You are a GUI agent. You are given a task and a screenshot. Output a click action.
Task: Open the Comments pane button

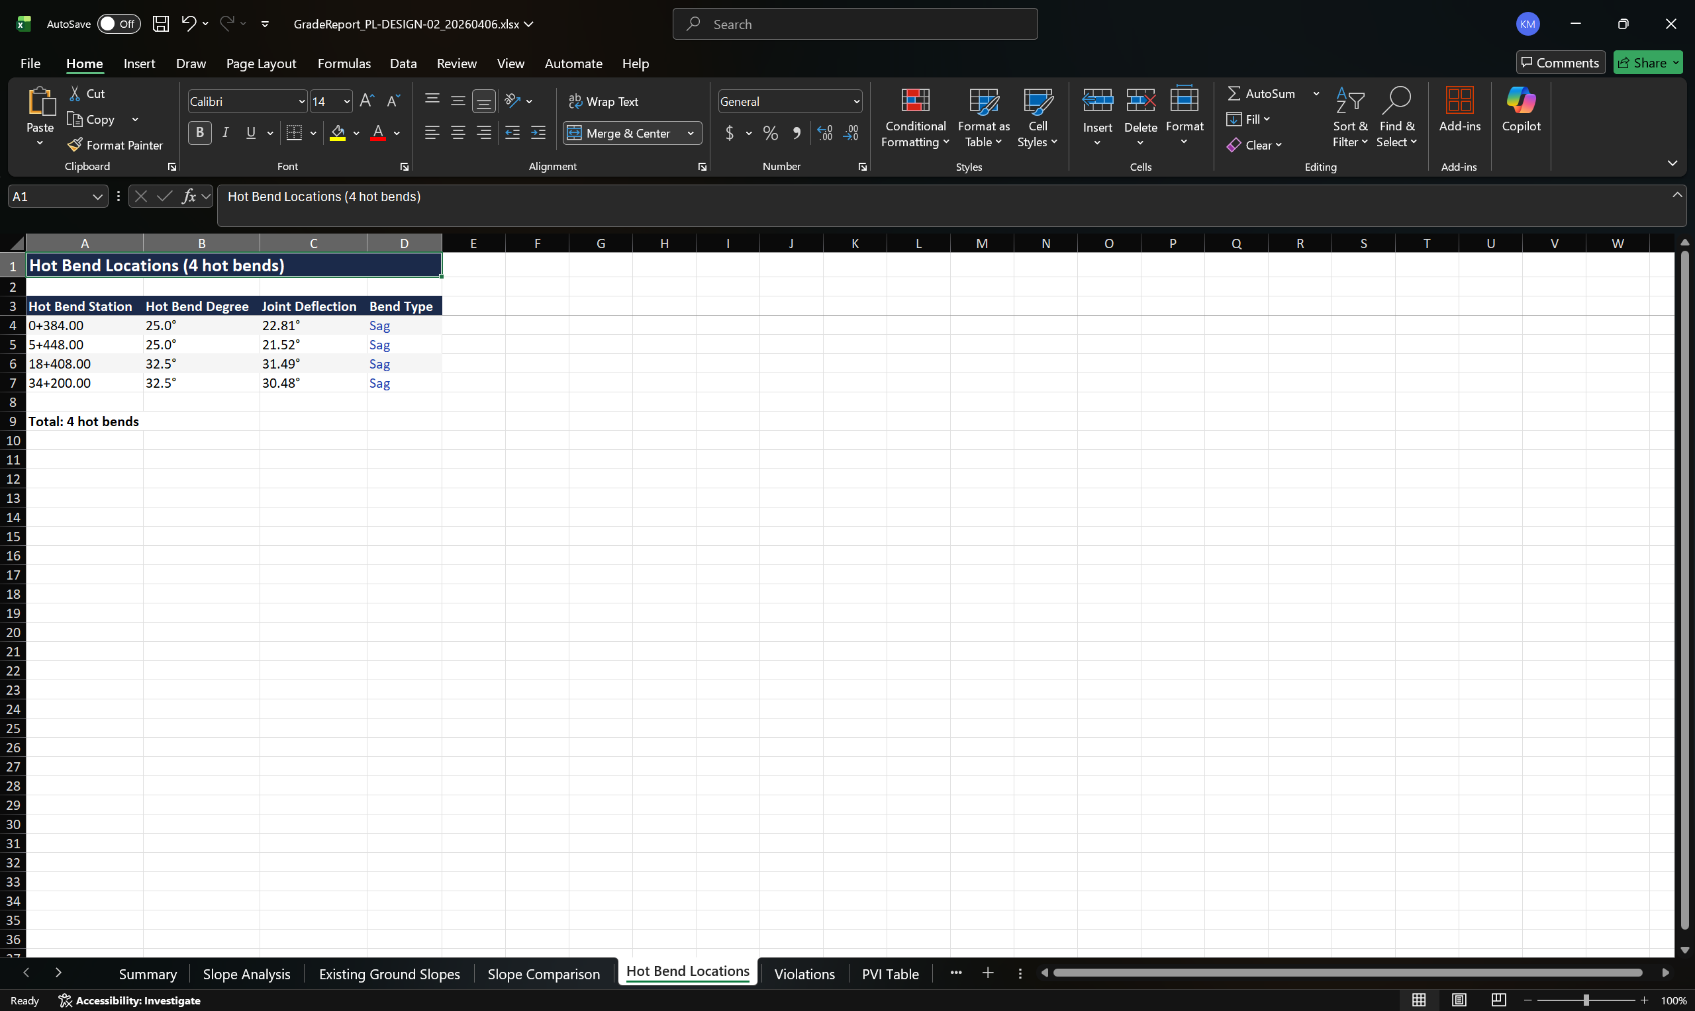pos(1559,63)
